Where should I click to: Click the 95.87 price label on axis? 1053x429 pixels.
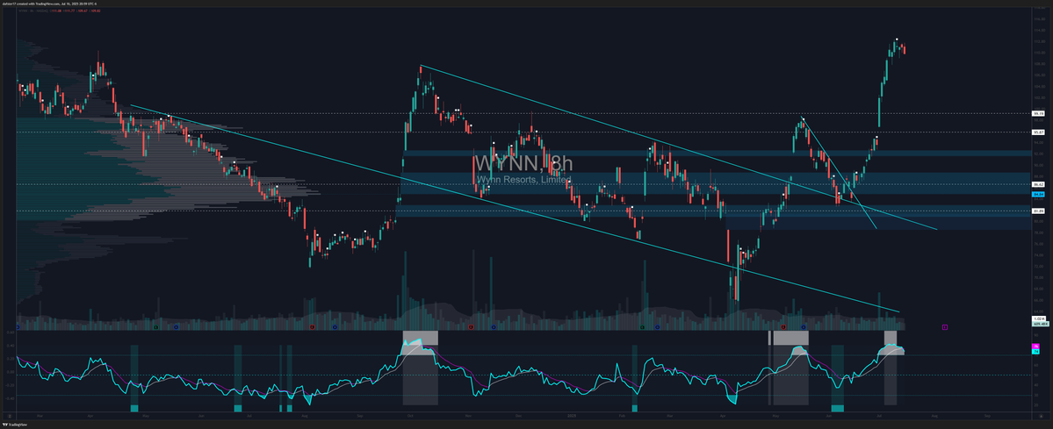1037,132
